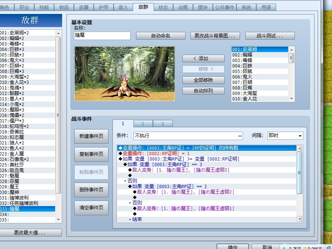
Task: Select troop 029:魔王
Action: (x=28, y=187)
